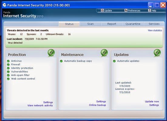The width and height of the screenshot is (167, 121).
Task: Click green dot beside Automatic backup copy
Action: click(x=61, y=61)
